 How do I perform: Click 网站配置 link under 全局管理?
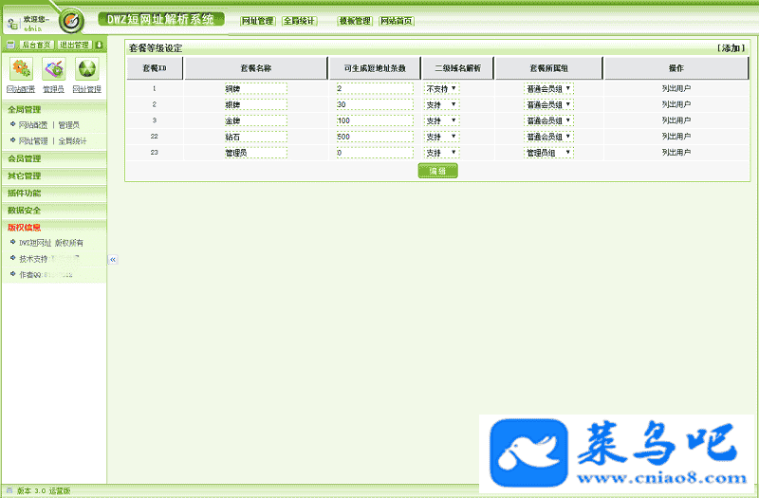(x=33, y=125)
